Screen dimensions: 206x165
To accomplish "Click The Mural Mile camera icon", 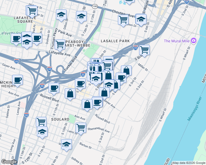I will 194,40.
